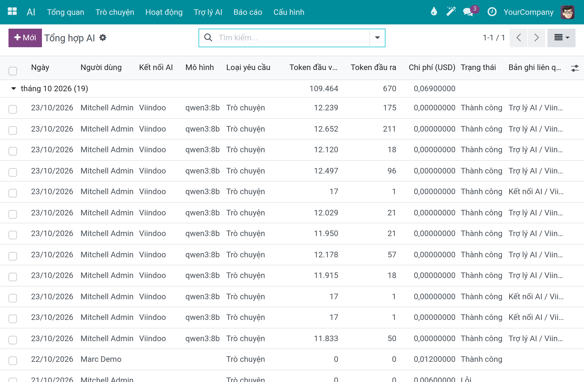Open optional columns adjust icon
Viewport: 584px width, 382px height.
(x=575, y=68)
